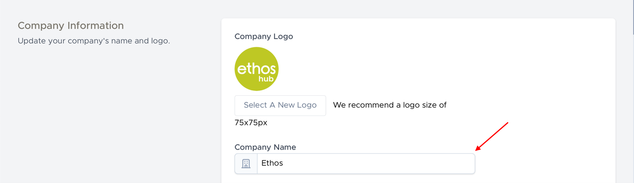Click the tip of the red arrowhead

[x=476, y=150]
